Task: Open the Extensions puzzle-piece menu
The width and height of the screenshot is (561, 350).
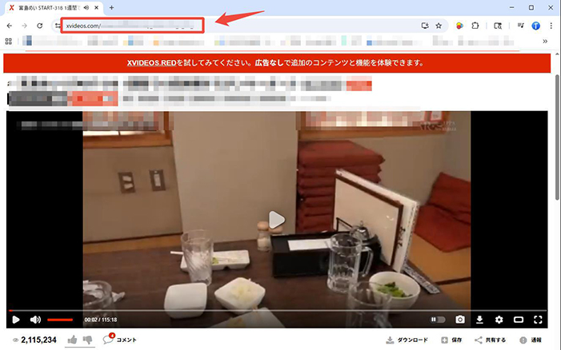Action: 475,26
